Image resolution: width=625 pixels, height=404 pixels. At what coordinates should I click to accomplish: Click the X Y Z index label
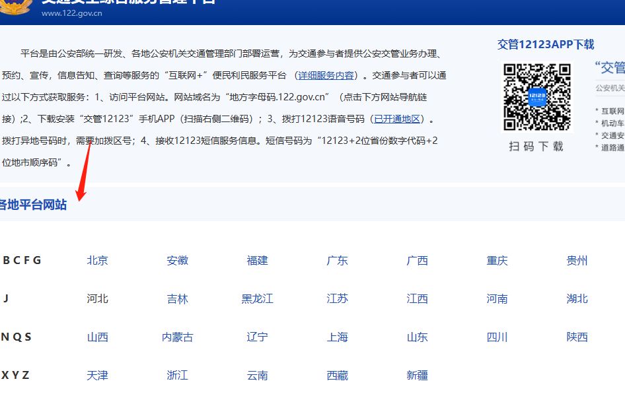click(x=16, y=375)
